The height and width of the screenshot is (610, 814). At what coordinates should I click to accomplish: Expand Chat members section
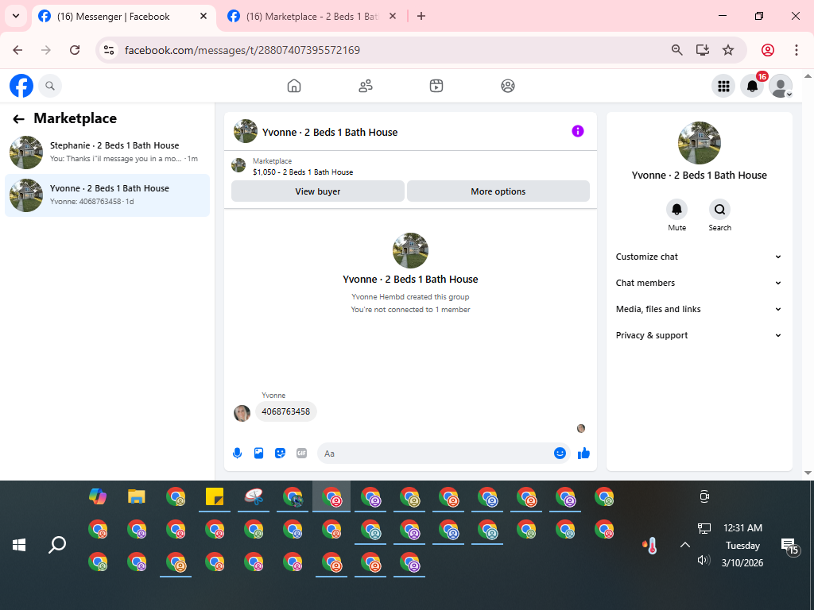tap(699, 283)
